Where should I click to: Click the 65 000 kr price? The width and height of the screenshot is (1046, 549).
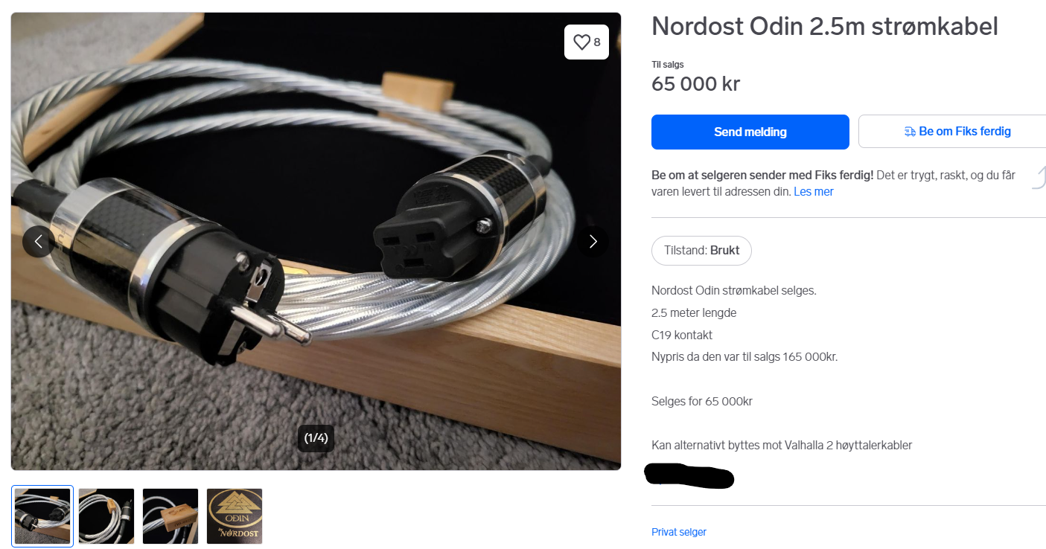[696, 84]
